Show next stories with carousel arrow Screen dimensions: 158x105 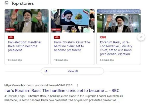click(x=141, y=37)
